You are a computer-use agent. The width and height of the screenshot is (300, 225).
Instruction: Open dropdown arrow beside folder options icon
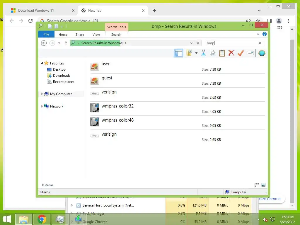pos(196,53)
